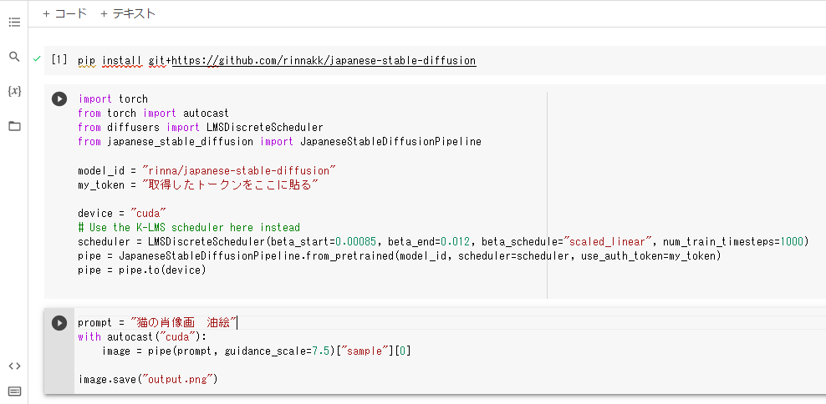Click the image.save("output.png") line
The image size is (826, 404).
pyautogui.click(x=147, y=379)
